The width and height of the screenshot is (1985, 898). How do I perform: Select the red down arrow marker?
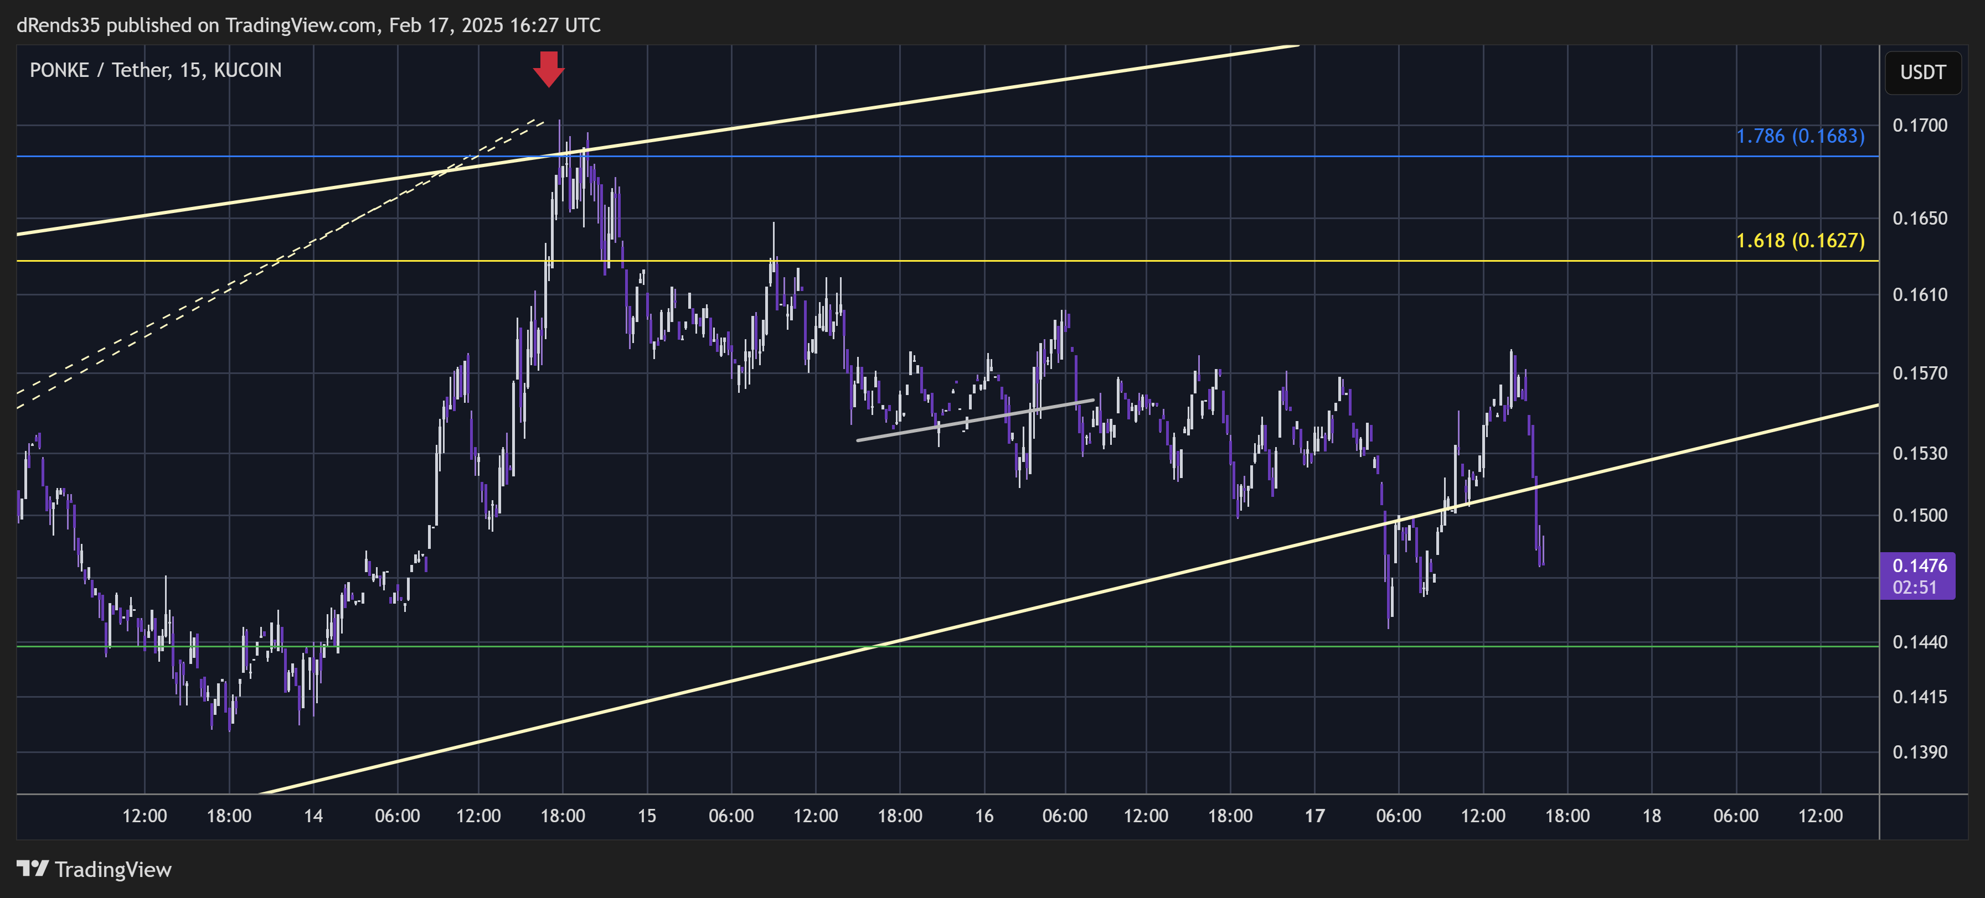(549, 69)
